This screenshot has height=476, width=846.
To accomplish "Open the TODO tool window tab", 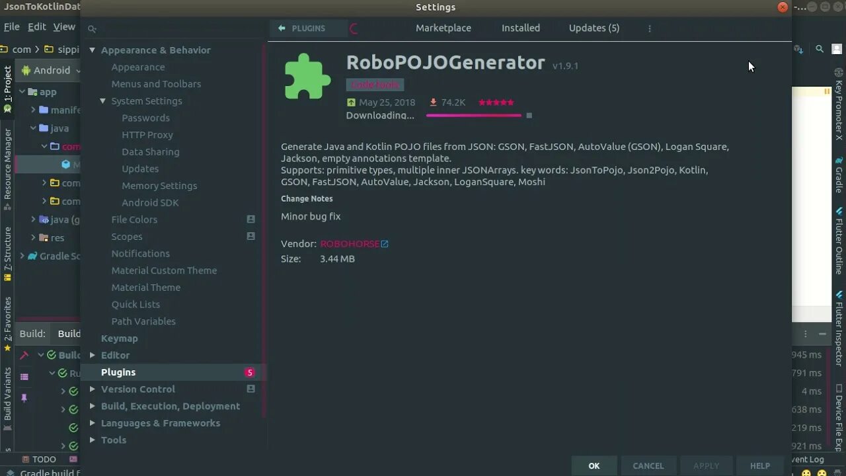I will [x=38, y=459].
